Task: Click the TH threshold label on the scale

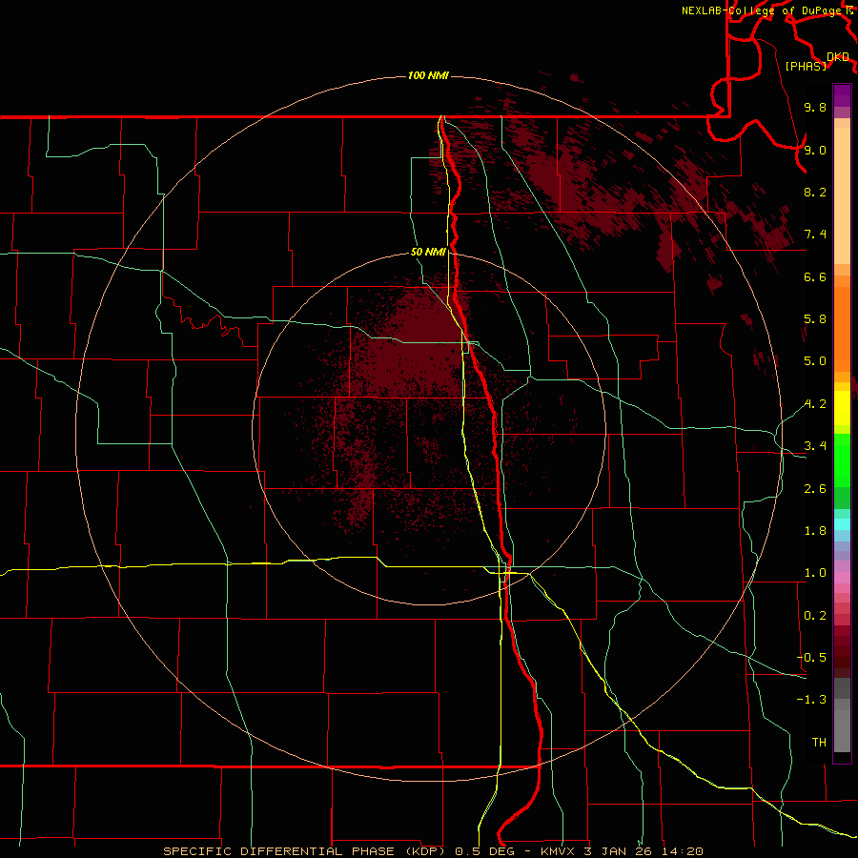Action: tap(819, 743)
